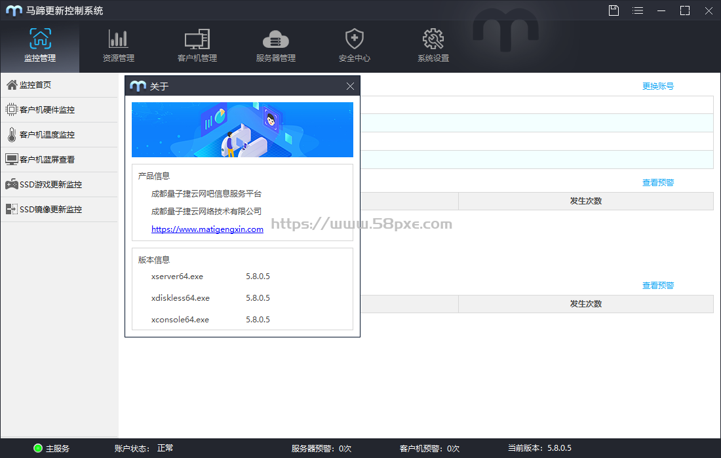Click the app logo in main title bar
The height and width of the screenshot is (458, 721).
(x=14, y=10)
